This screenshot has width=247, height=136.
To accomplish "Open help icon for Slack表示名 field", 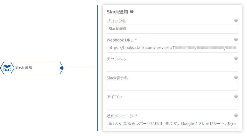I will coord(236,77).
